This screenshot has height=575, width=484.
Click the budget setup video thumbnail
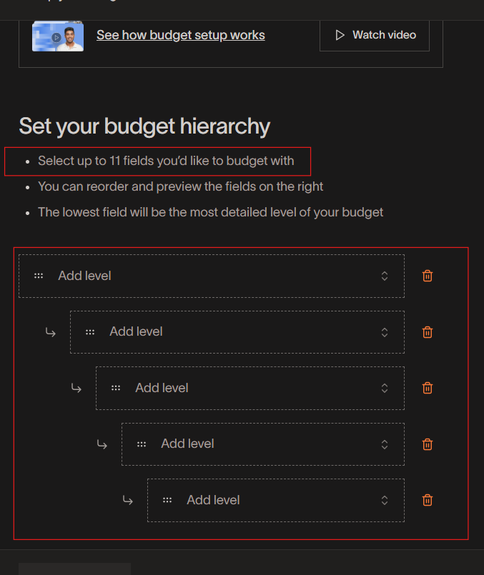click(x=58, y=36)
